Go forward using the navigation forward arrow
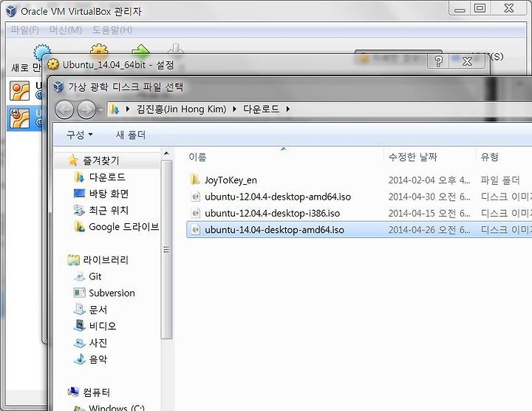Image resolution: width=532 pixels, height=411 pixels. pyautogui.click(x=86, y=109)
